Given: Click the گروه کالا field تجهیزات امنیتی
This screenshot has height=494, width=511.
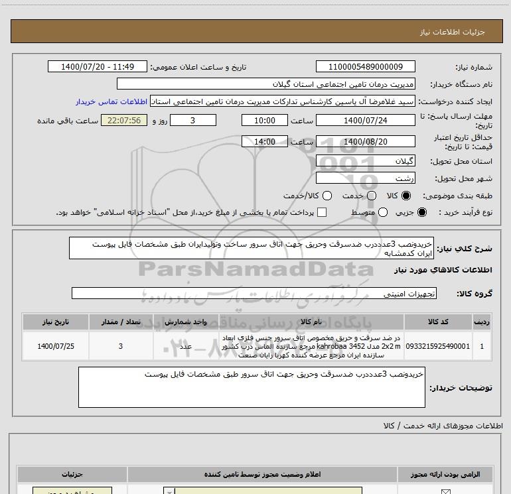Looking at the screenshot, I should [254, 293].
